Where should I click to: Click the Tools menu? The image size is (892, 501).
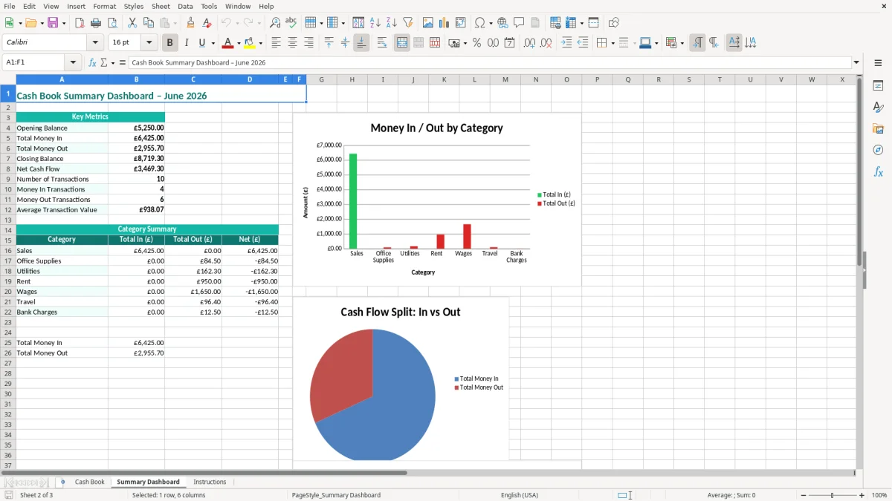(209, 6)
